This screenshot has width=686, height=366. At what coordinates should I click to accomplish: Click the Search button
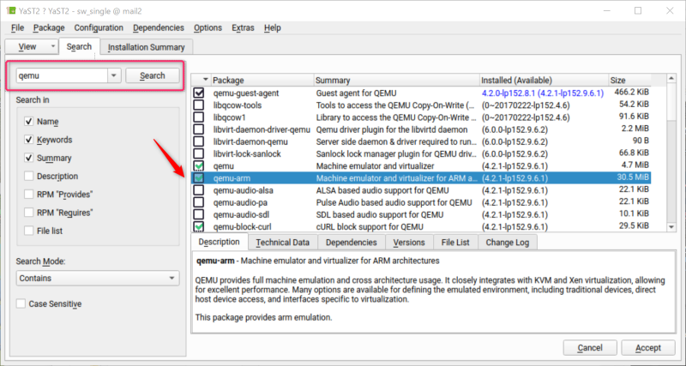coord(153,75)
